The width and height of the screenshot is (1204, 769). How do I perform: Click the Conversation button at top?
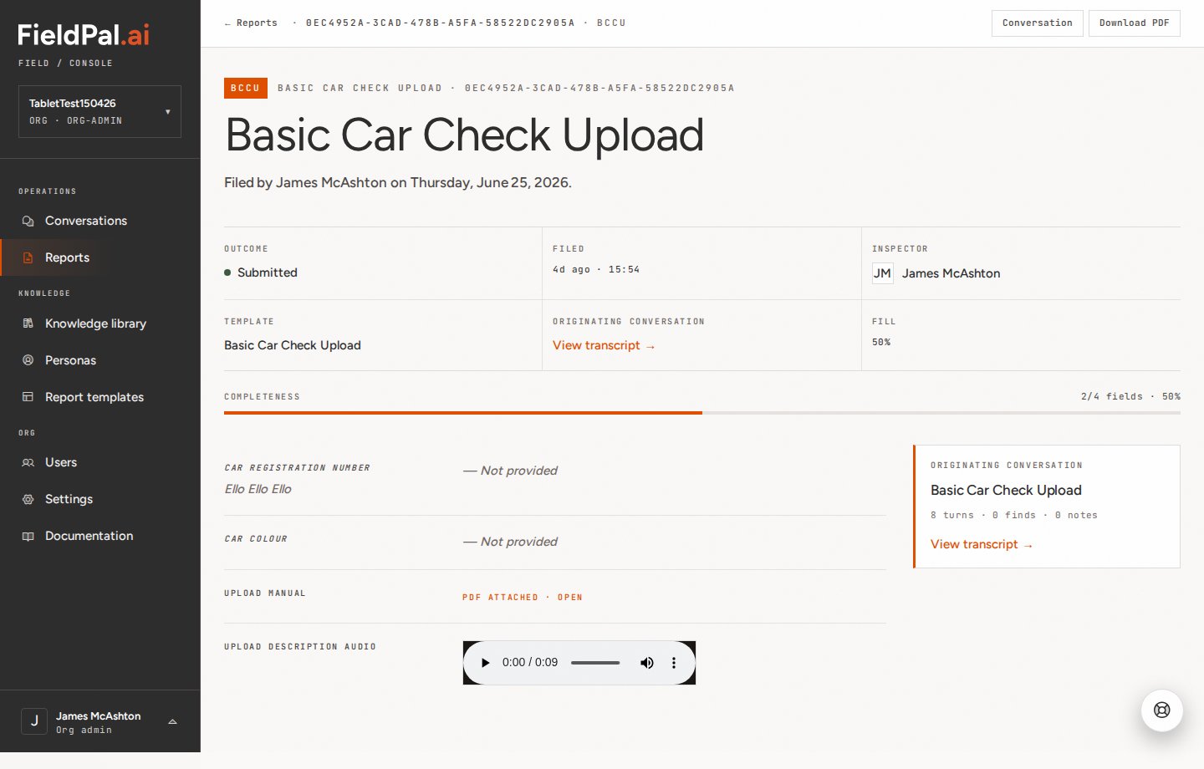pyautogui.click(x=1037, y=23)
